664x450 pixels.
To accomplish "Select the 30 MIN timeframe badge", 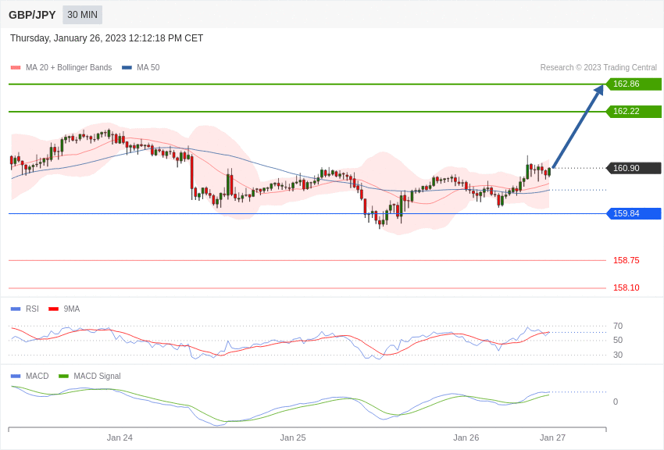I will click(x=82, y=15).
